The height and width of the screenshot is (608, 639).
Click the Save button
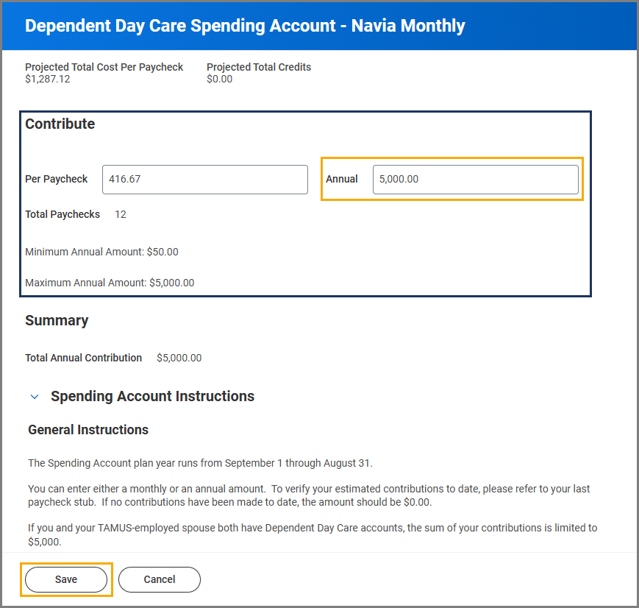click(66, 579)
